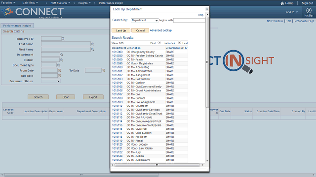Open Help link in dialog
This screenshot has height=177, width=316.
[200, 15]
